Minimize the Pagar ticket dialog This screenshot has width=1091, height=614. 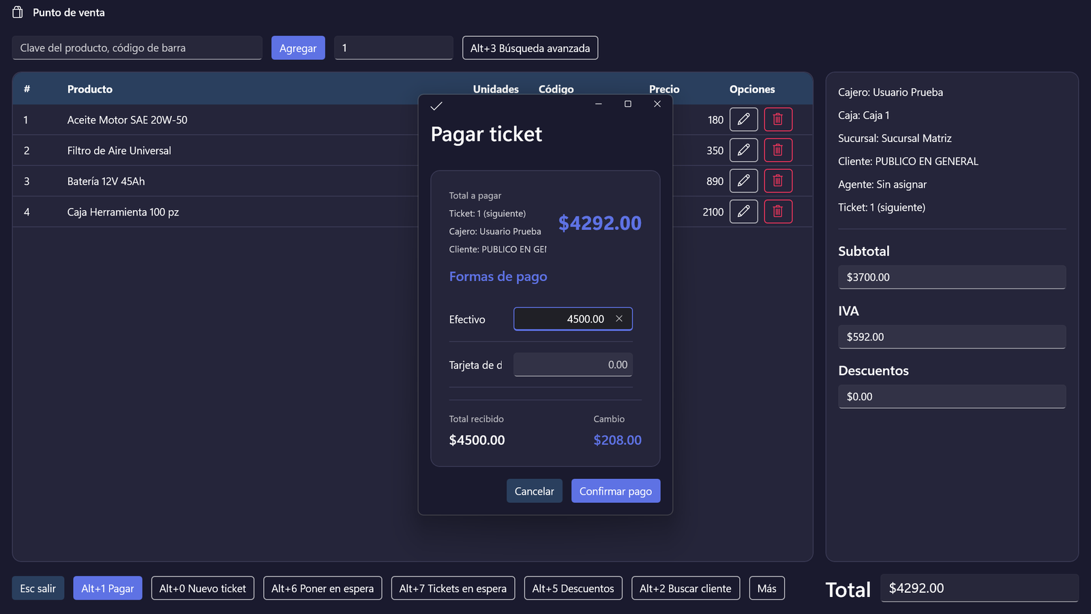click(599, 104)
